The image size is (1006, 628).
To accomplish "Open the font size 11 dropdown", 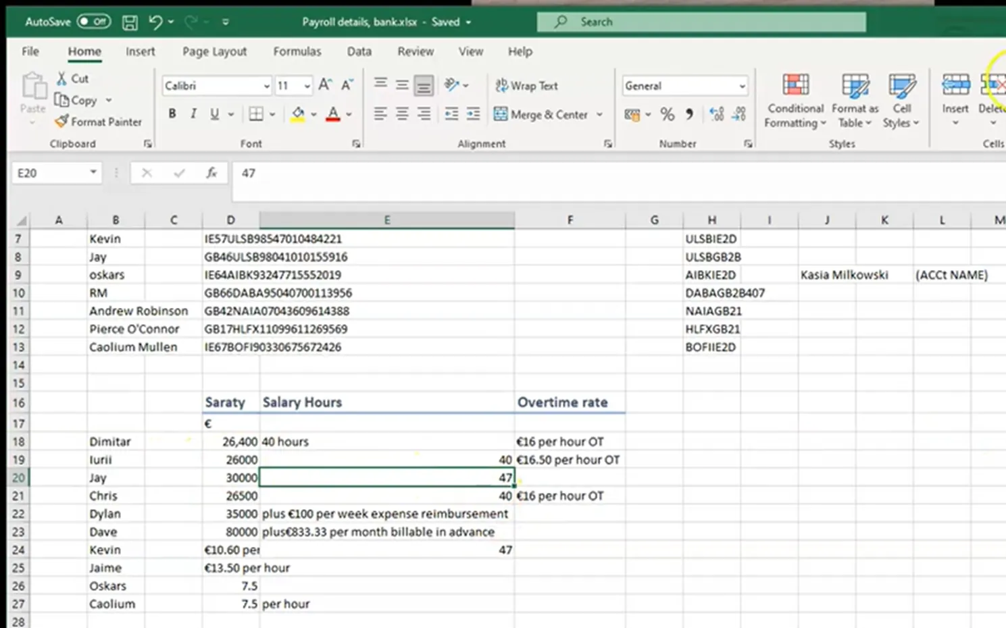I will [307, 86].
